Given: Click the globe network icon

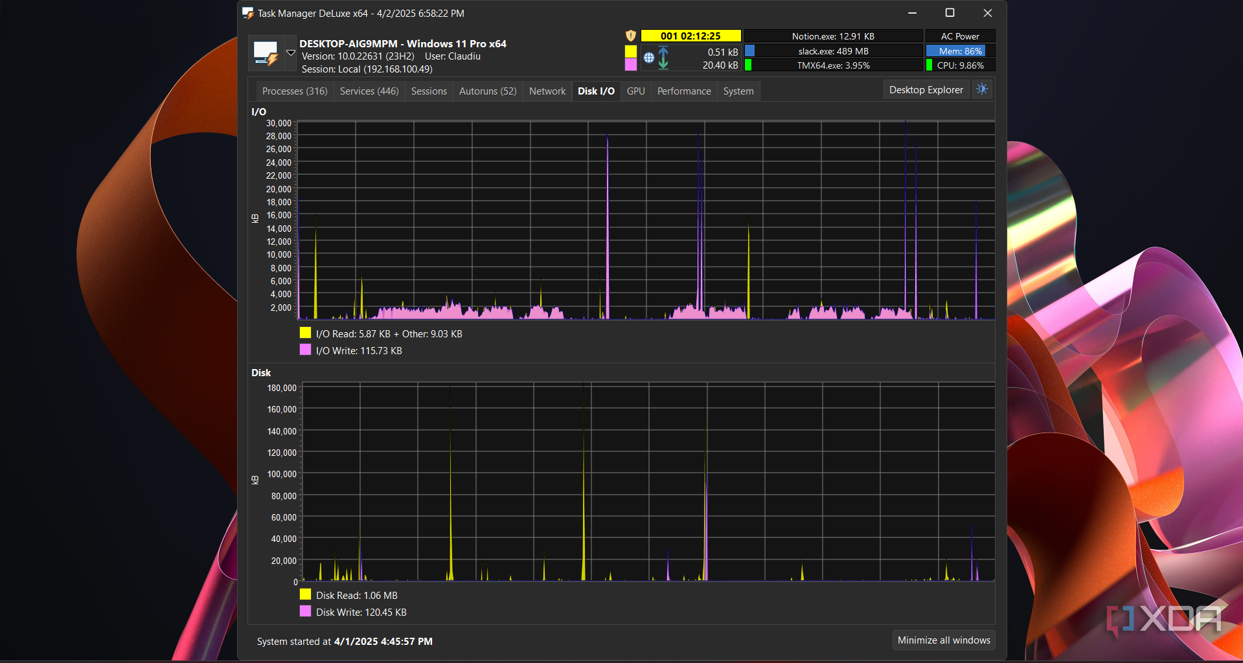Looking at the screenshot, I should (649, 58).
